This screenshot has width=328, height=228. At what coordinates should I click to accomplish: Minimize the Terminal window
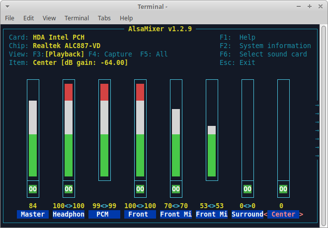[x=299, y=6]
